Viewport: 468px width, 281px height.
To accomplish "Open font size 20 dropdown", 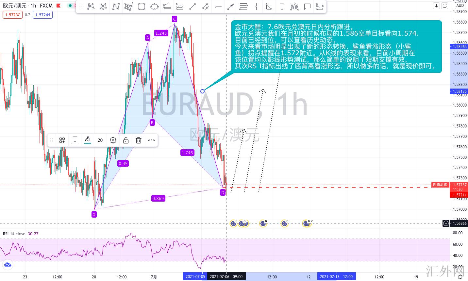I will [x=100, y=140].
